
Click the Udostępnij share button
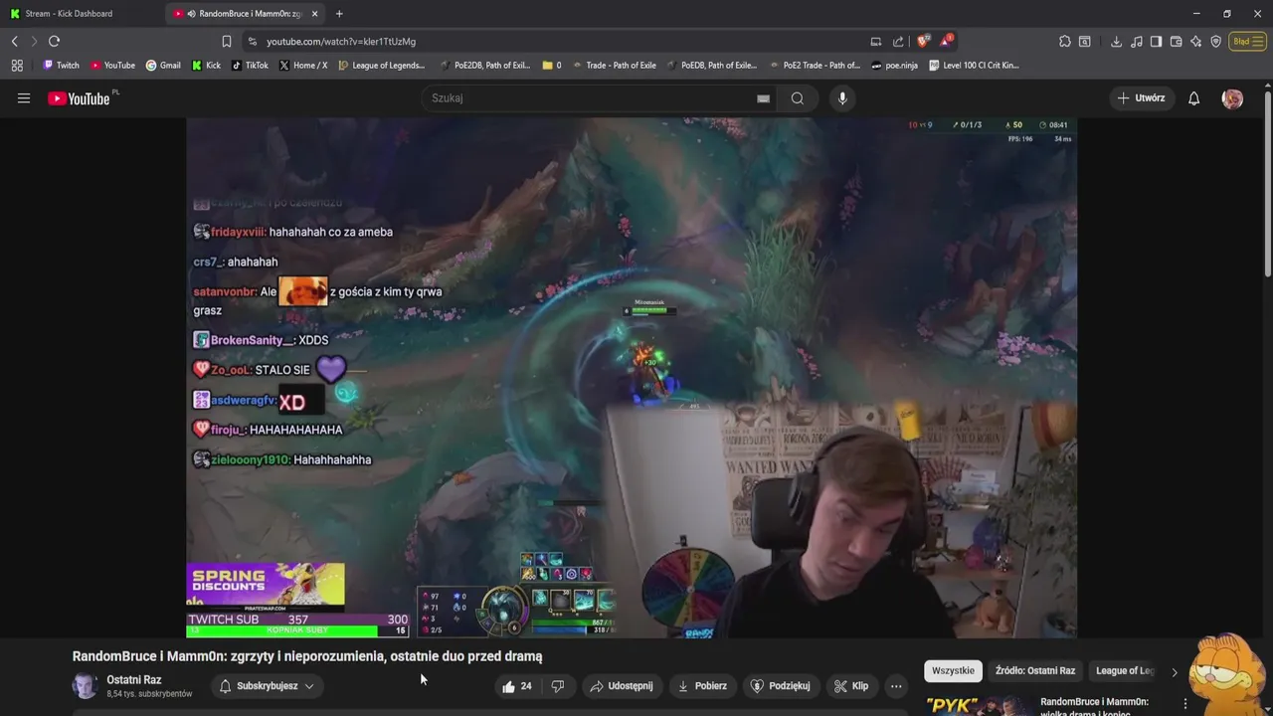(x=622, y=686)
